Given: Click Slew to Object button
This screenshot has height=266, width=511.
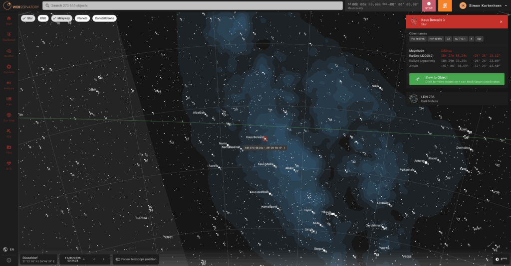Looking at the screenshot, I should (457, 79).
